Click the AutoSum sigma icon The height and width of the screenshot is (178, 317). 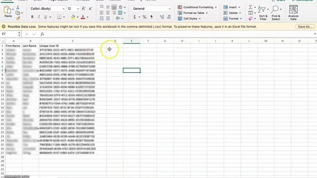tap(251, 7)
